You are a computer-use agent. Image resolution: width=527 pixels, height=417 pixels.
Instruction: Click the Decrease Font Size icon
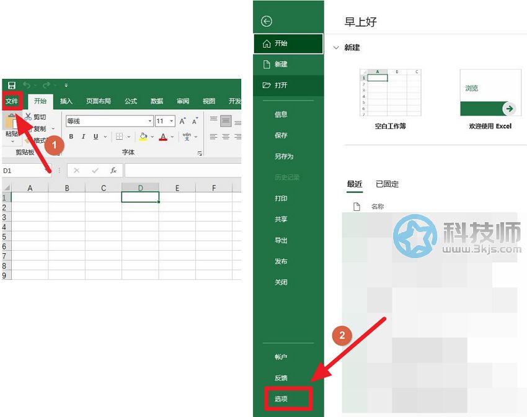click(x=195, y=121)
